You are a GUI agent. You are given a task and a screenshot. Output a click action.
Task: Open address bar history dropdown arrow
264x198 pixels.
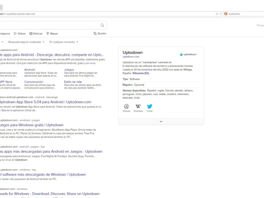click(x=220, y=14)
